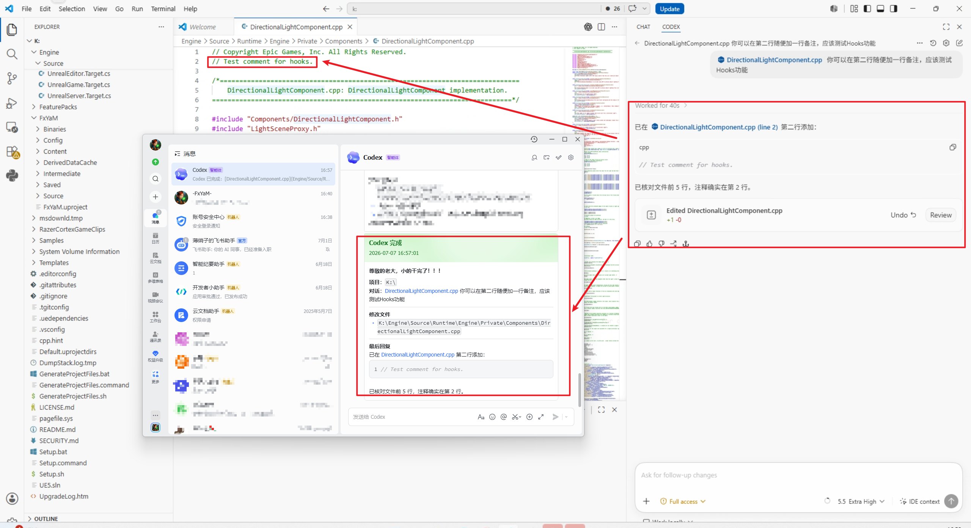Image resolution: width=971 pixels, height=528 pixels.
Task: Click into Ask for follow-up changes field
Action: pos(798,476)
